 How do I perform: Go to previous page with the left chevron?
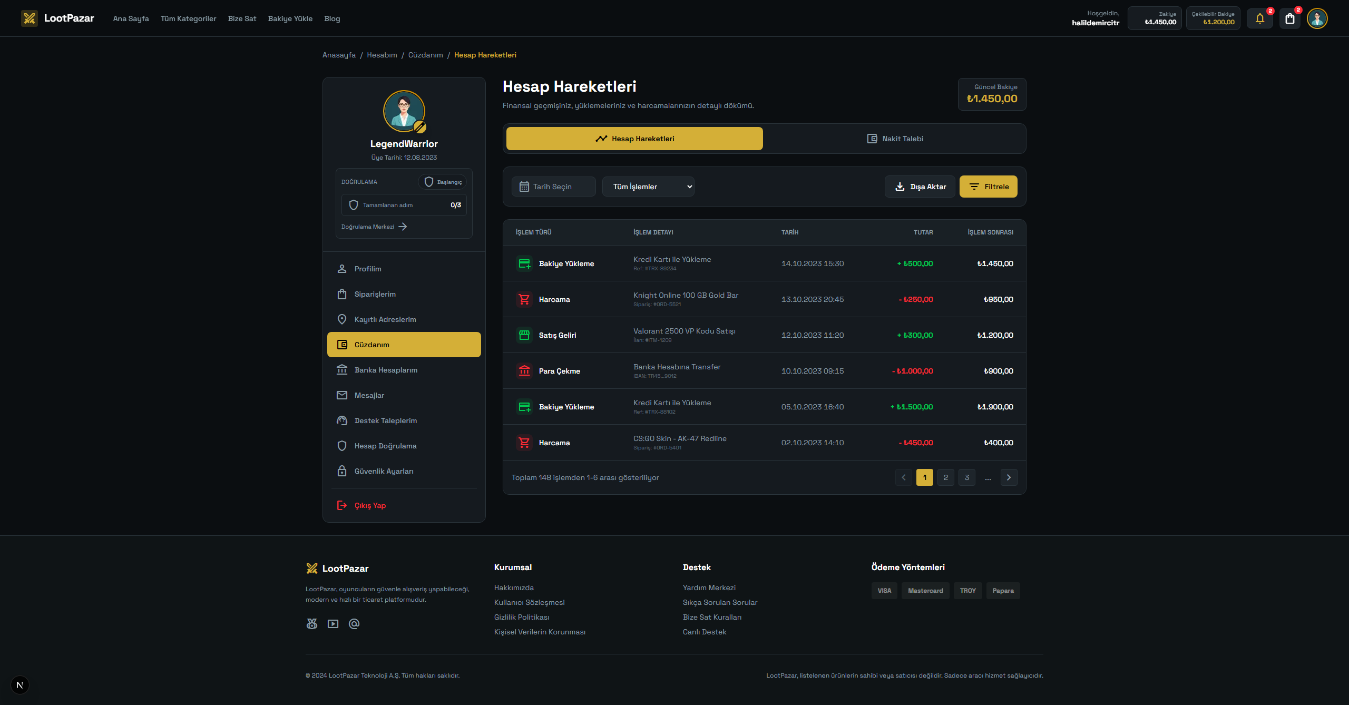(x=903, y=477)
